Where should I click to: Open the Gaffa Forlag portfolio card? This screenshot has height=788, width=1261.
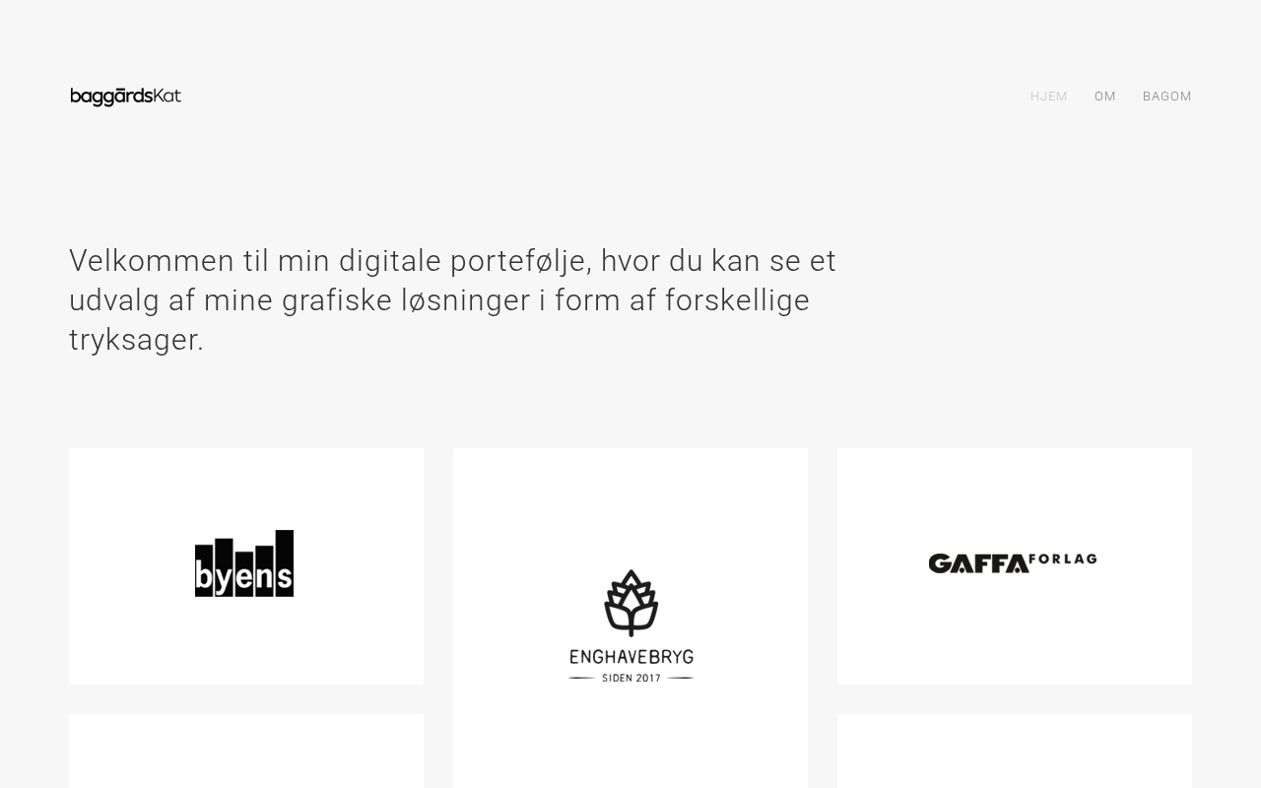pyautogui.click(x=1015, y=566)
